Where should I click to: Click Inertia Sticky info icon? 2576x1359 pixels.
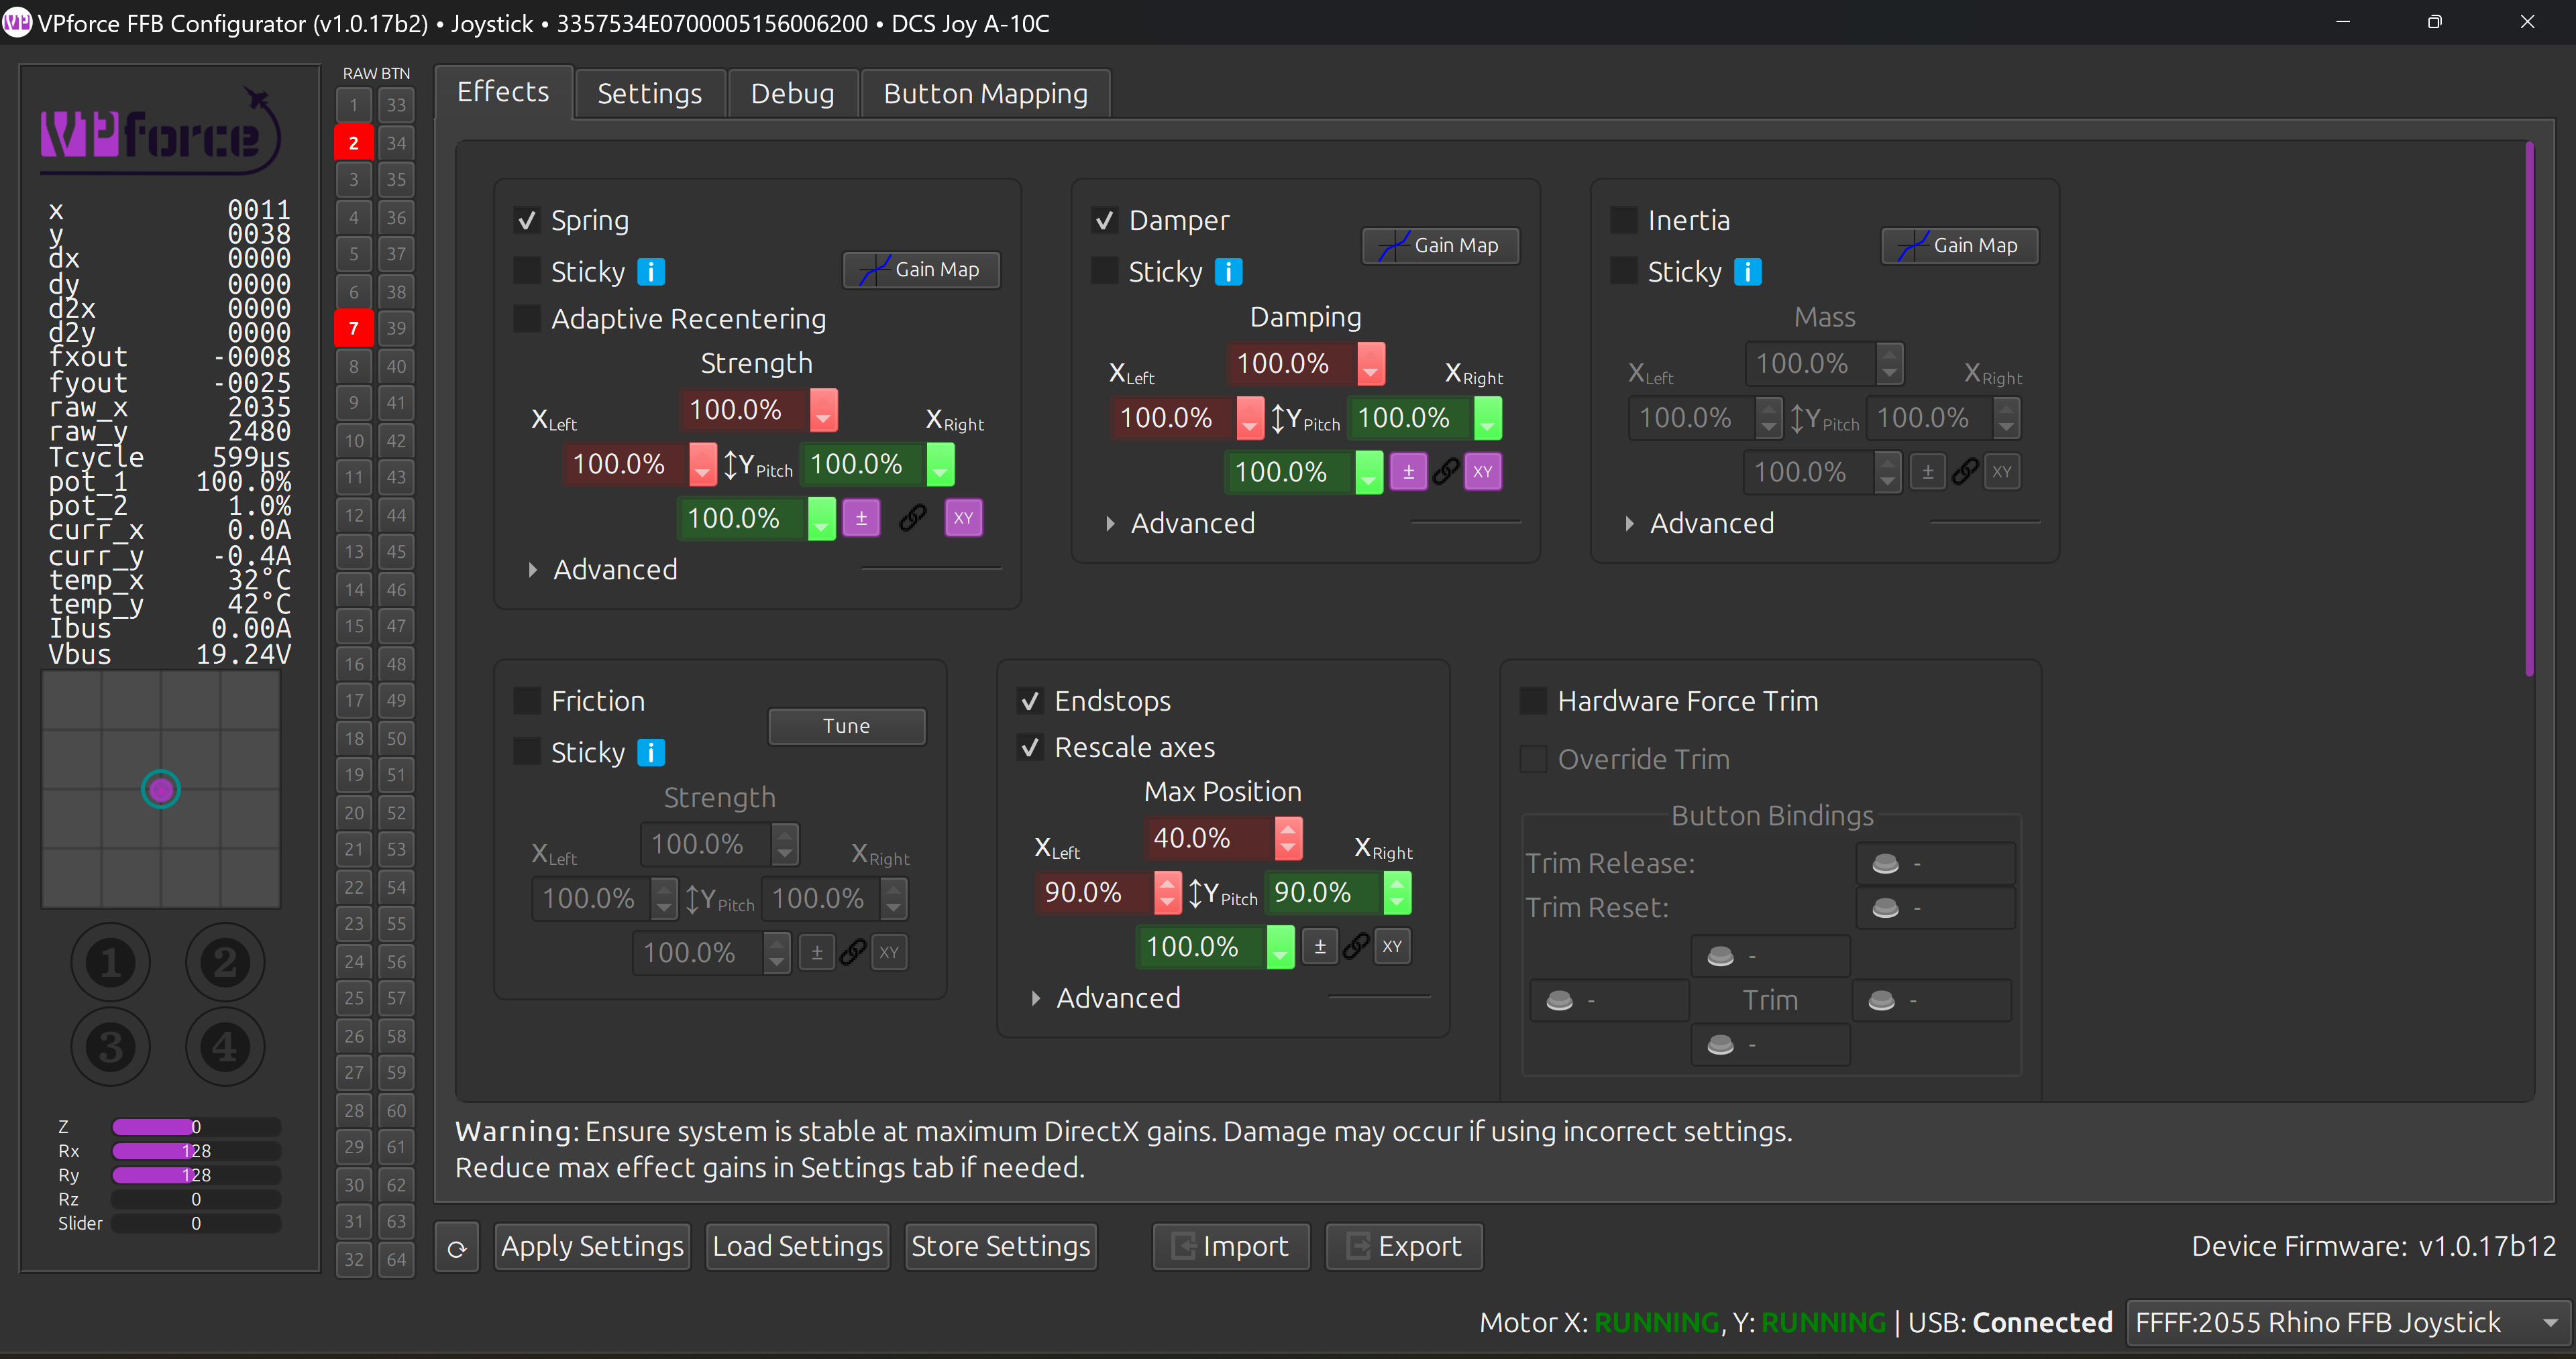[1747, 272]
